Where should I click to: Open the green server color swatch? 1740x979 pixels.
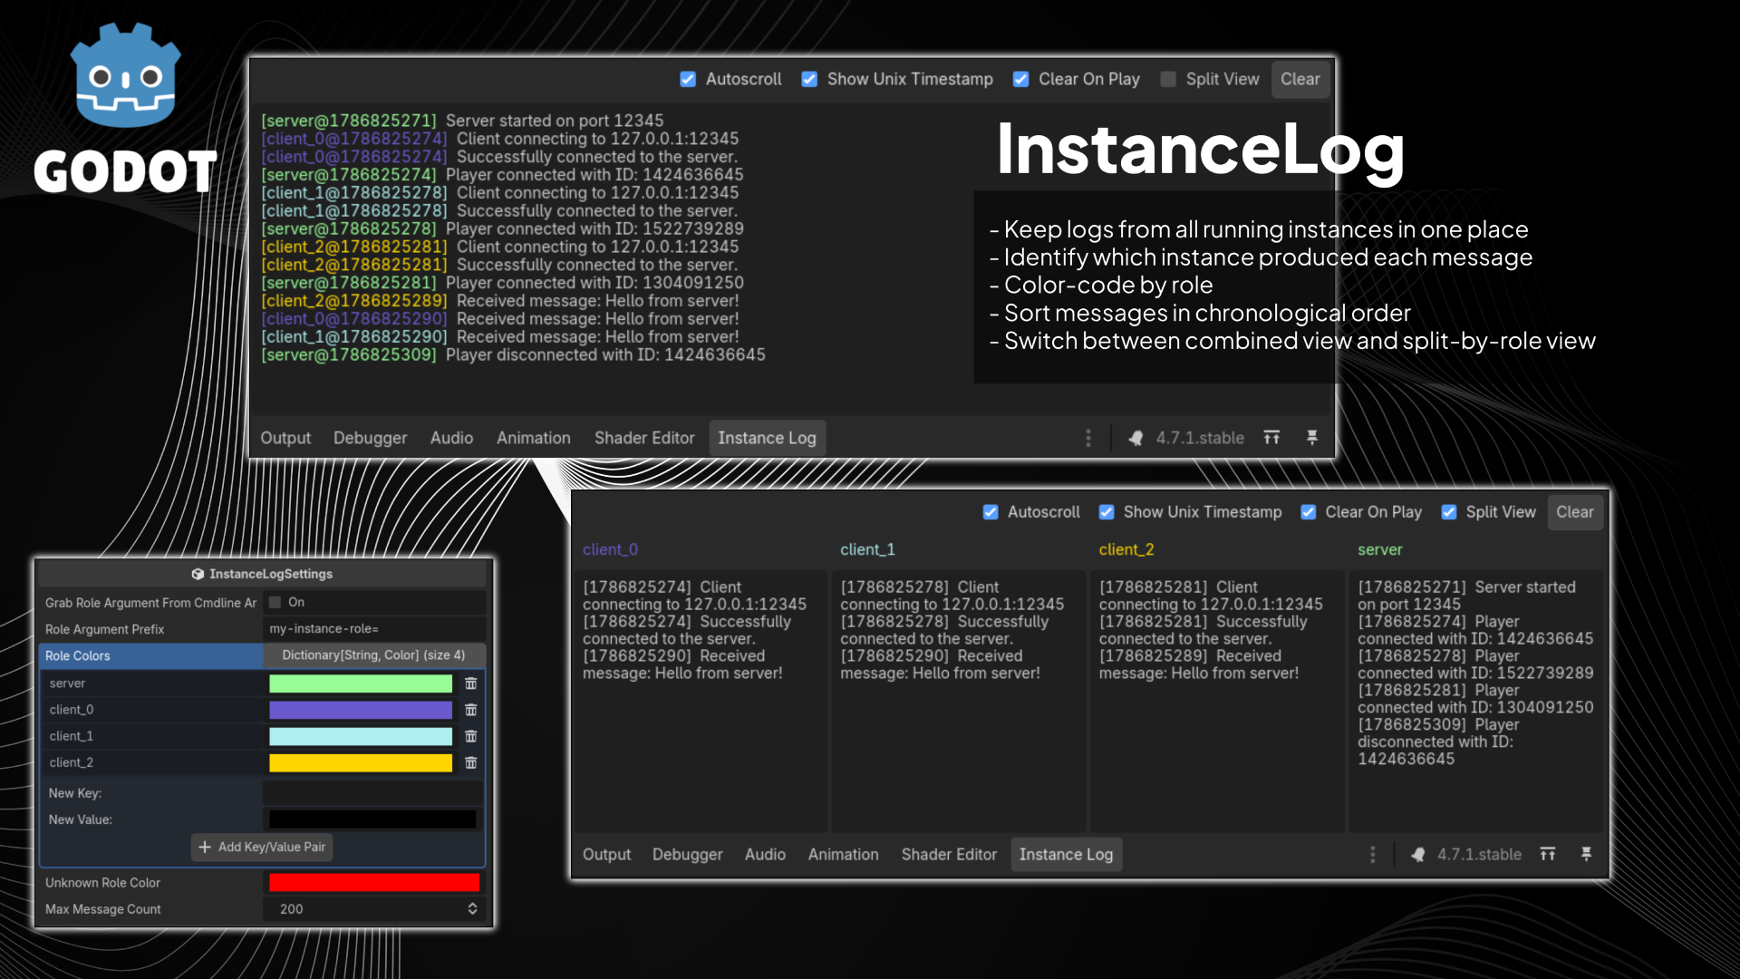click(x=361, y=683)
